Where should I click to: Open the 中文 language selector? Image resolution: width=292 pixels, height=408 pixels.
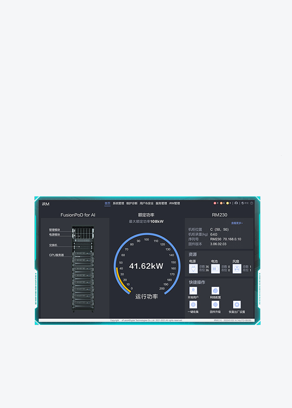click(x=245, y=203)
